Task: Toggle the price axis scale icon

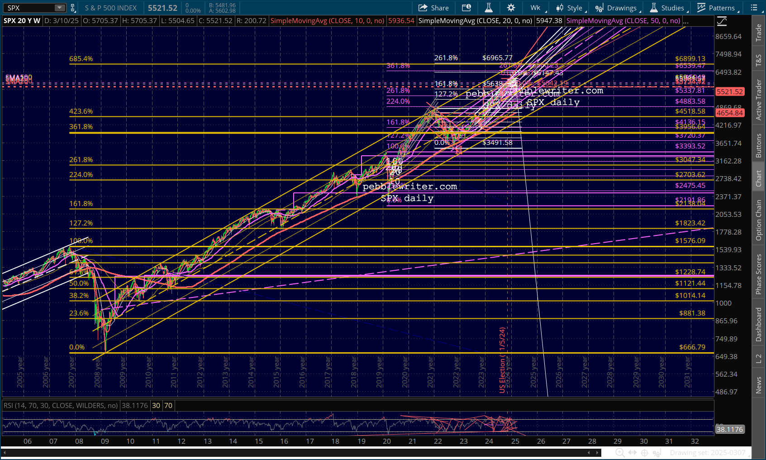Action: [x=722, y=21]
